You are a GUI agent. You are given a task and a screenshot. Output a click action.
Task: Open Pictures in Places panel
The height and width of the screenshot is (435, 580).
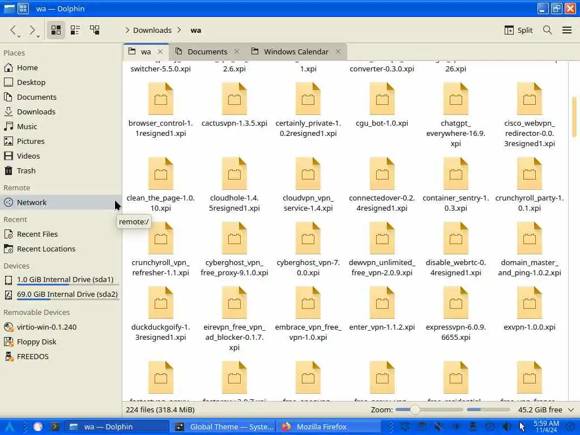click(61, 141)
